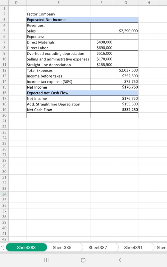Open the Sheet391 tab
Image resolution: width=167 pixels, height=267 pixels.
pos(133,247)
